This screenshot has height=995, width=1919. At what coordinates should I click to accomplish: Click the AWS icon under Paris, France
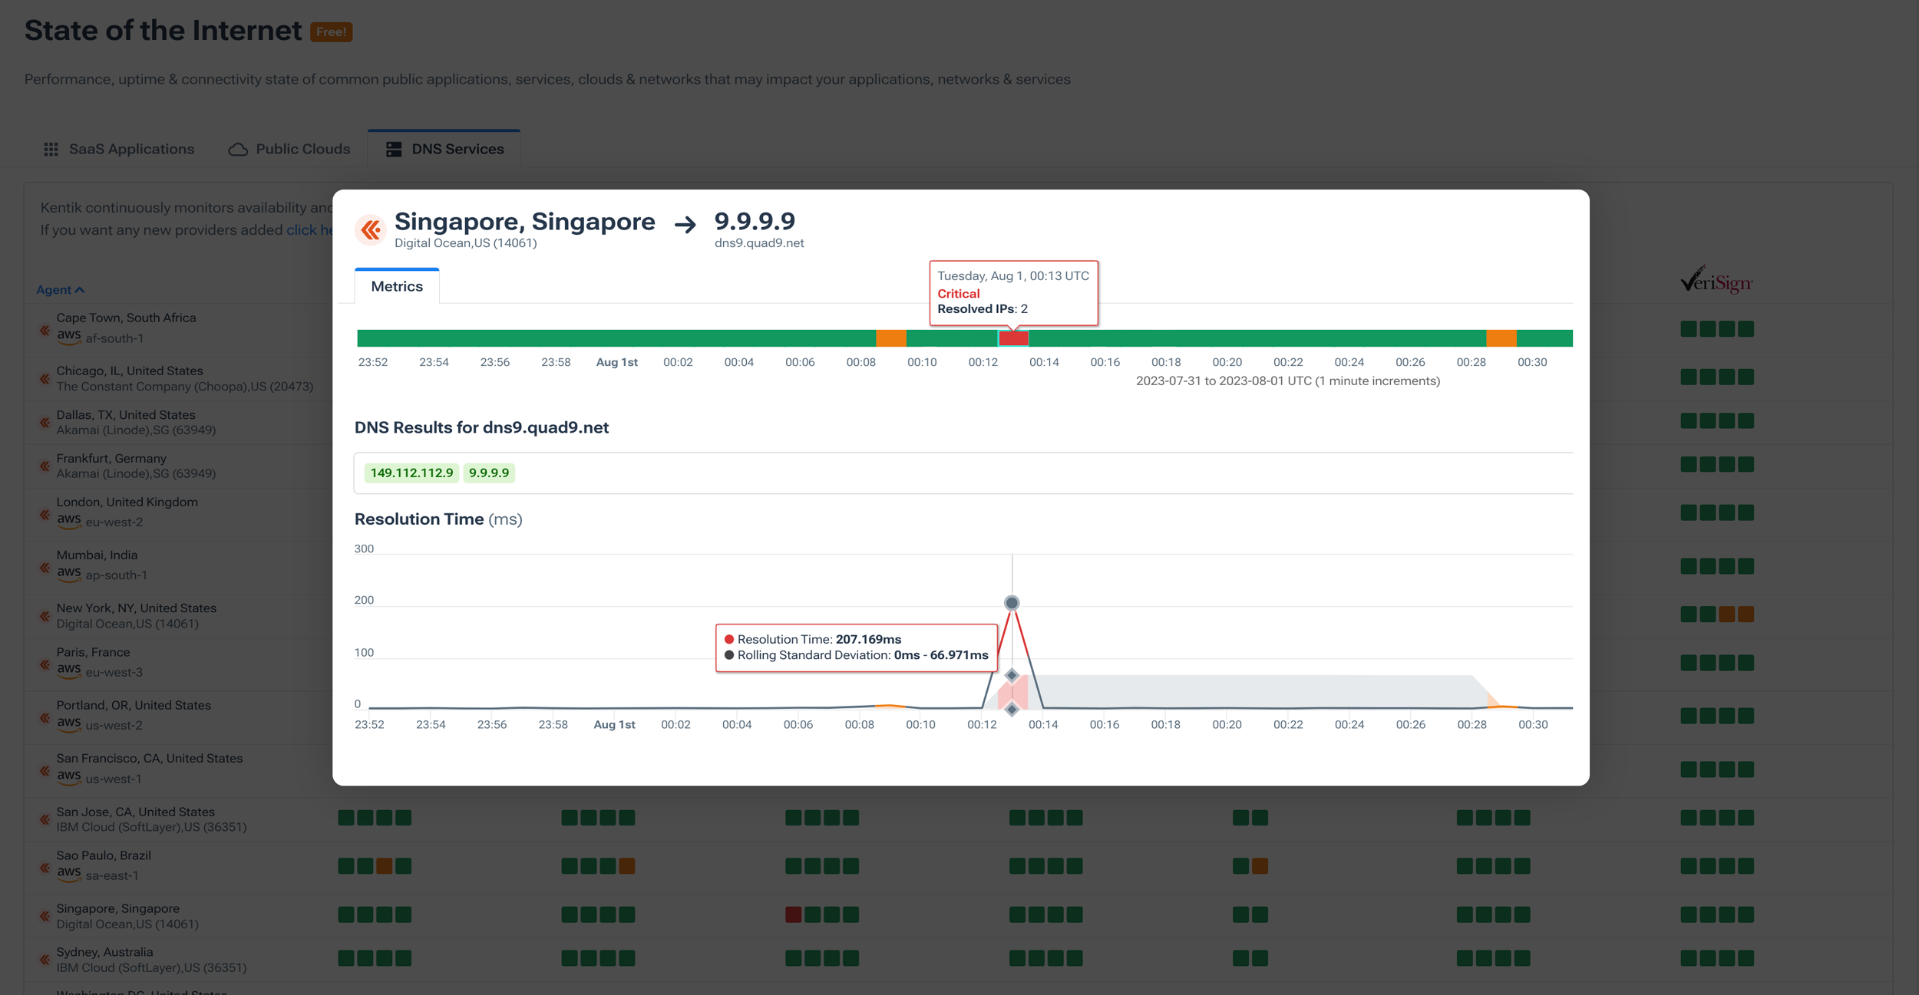click(x=69, y=670)
